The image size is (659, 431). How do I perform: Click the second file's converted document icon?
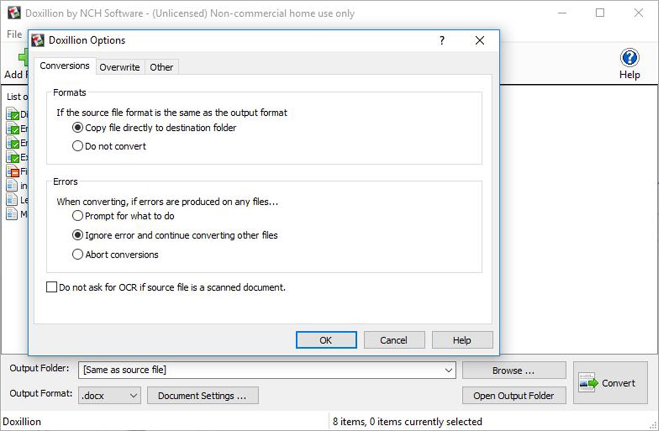[12, 128]
